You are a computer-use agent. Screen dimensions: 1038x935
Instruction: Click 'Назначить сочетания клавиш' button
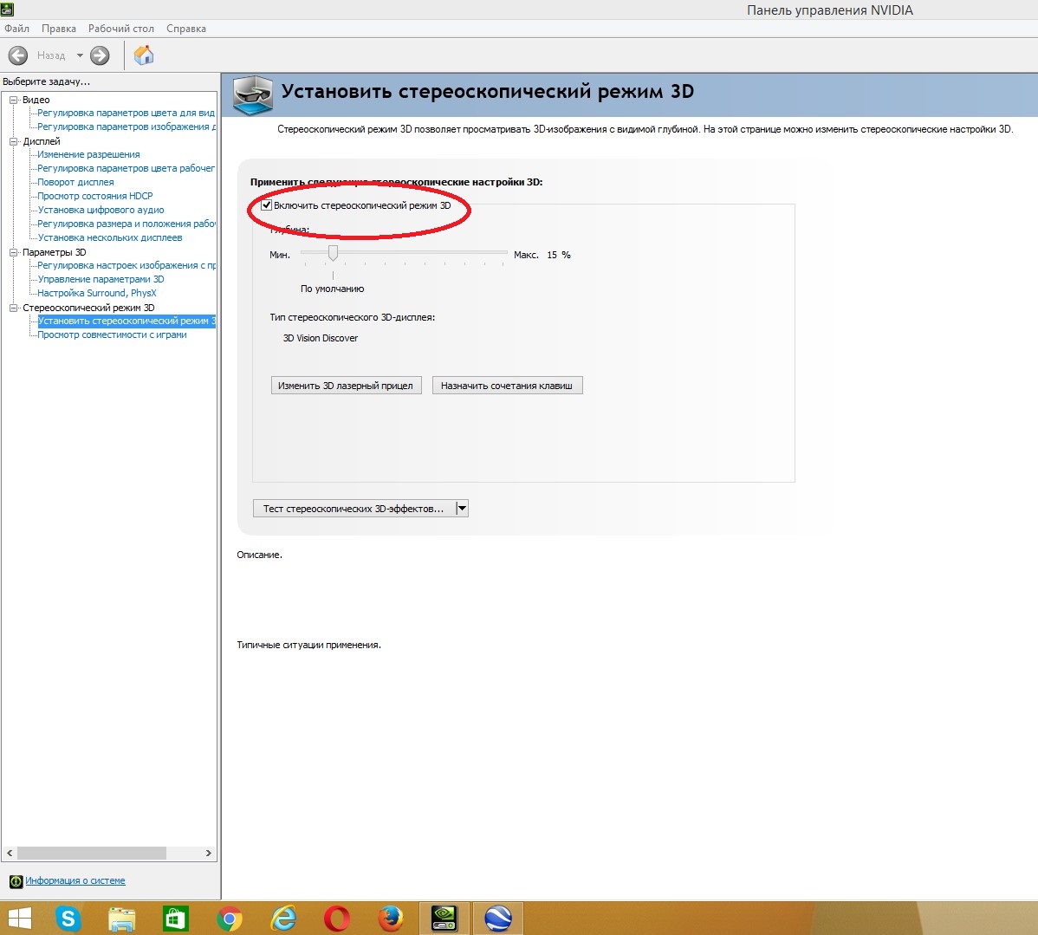(507, 386)
